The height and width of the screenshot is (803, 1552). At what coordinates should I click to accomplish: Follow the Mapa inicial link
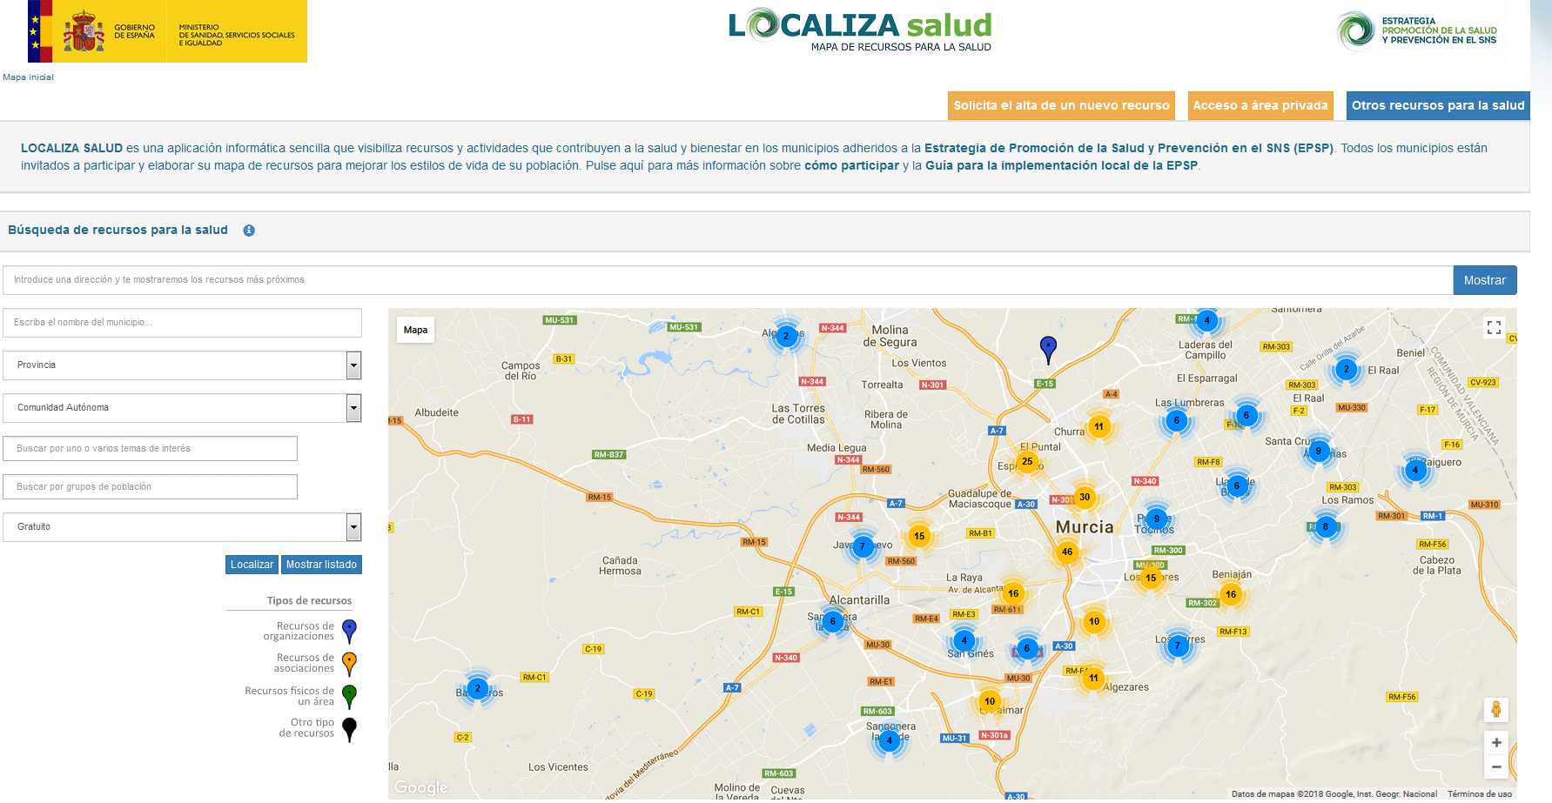pyautogui.click(x=29, y=77)
